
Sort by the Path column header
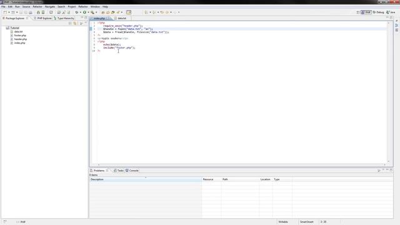pyautogui.click(x=240, y=179)
